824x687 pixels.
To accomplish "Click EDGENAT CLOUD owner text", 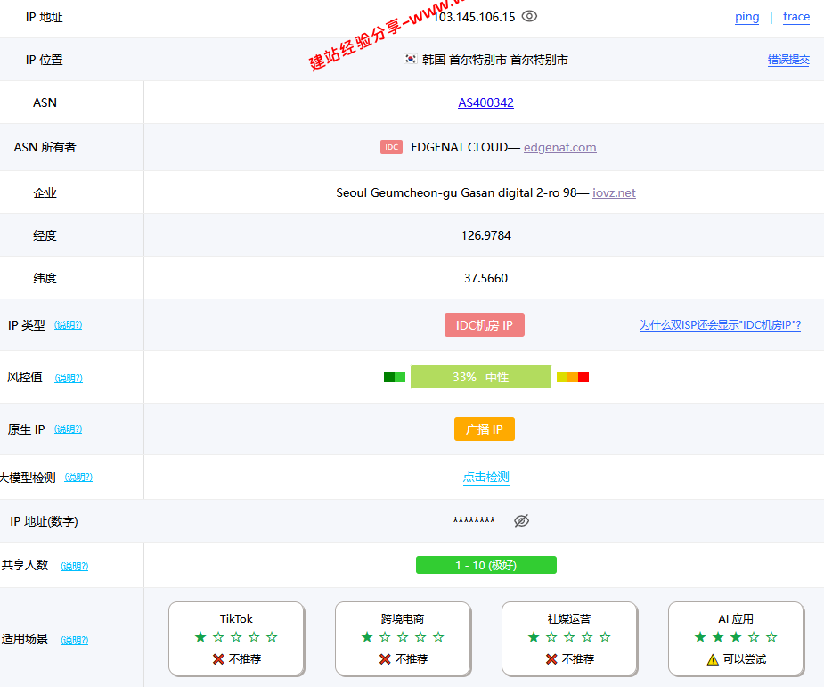I will (460, 147).
